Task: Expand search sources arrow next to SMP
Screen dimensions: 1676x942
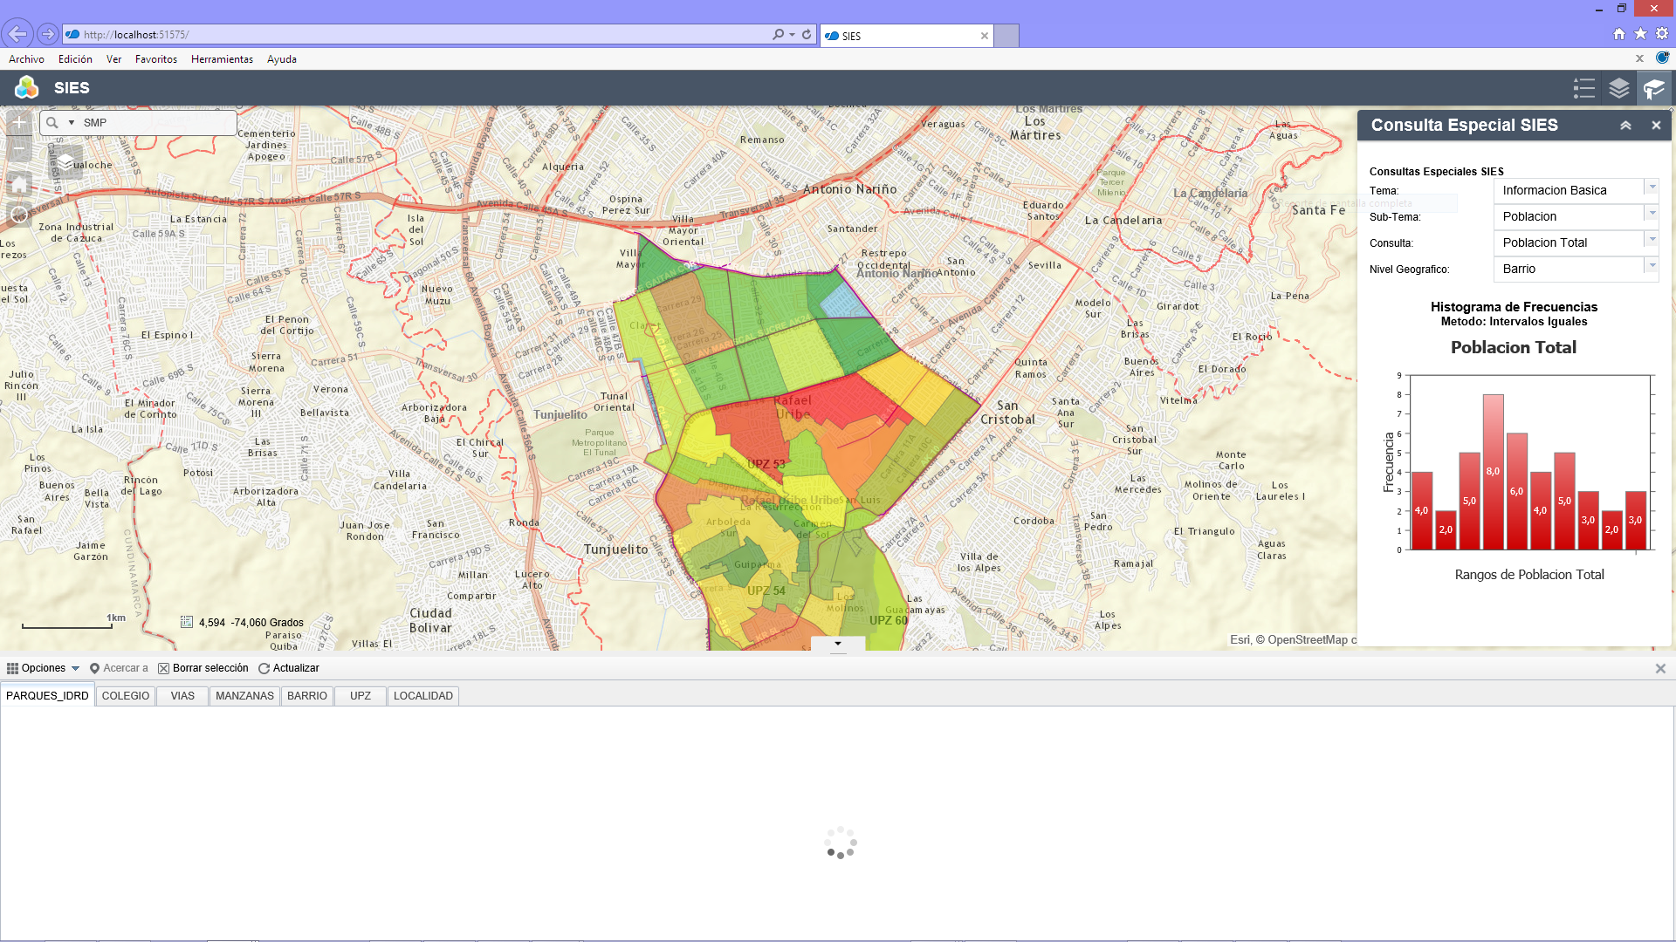Action: pyautogui.click(x=72, y=123)
